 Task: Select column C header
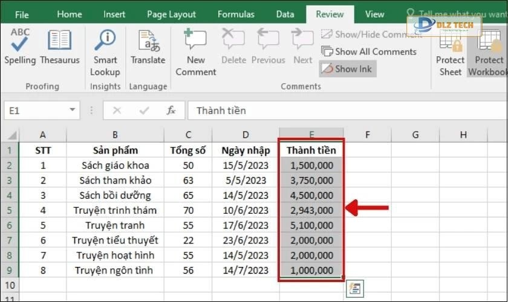point(188,135)
